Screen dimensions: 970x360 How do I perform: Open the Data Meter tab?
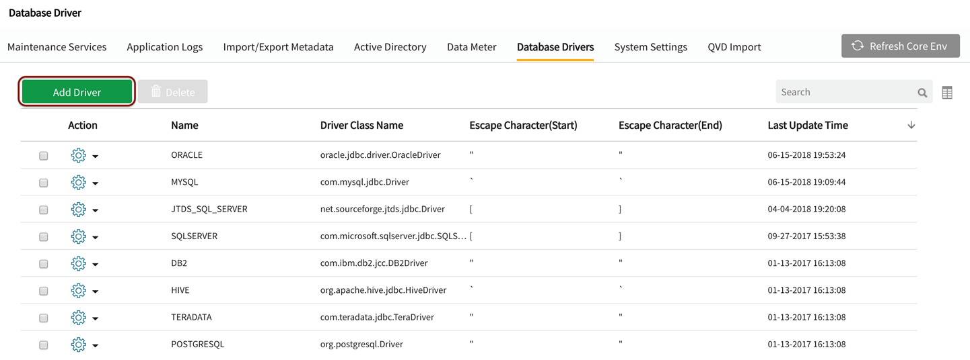pyautogui.click(x=472, y=47)
